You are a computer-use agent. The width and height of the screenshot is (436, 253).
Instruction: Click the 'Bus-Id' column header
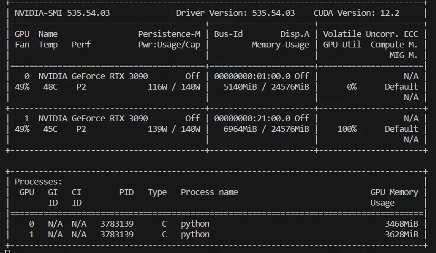click(x=228, y=34)
